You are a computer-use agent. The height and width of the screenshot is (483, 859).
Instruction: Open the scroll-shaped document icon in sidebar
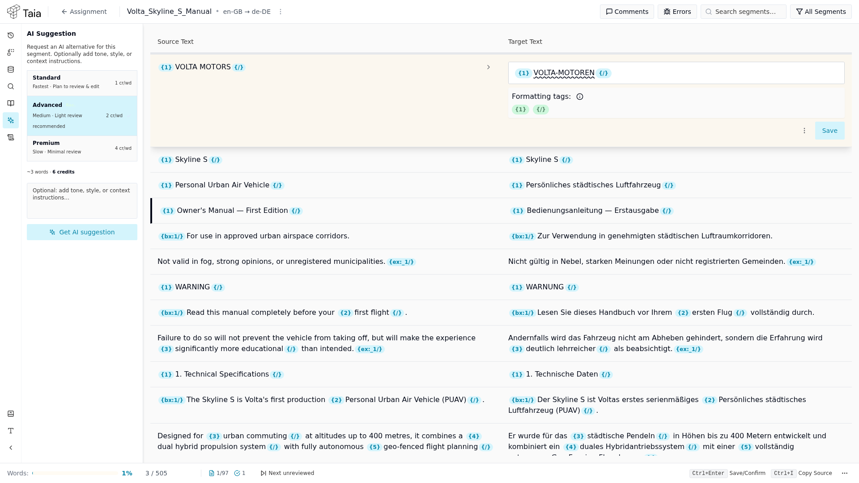coord(11,137)
